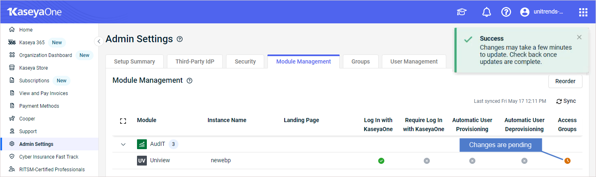Click the Landing Page column header
596x177 pixels.
(301, 120)
